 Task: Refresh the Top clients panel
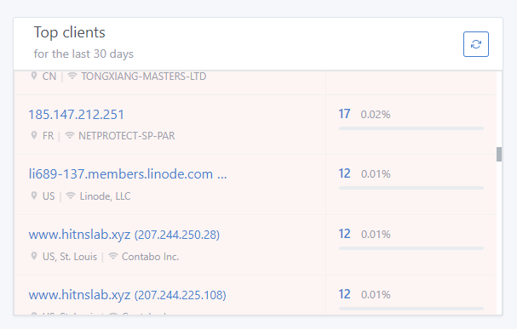coord(476,44)
